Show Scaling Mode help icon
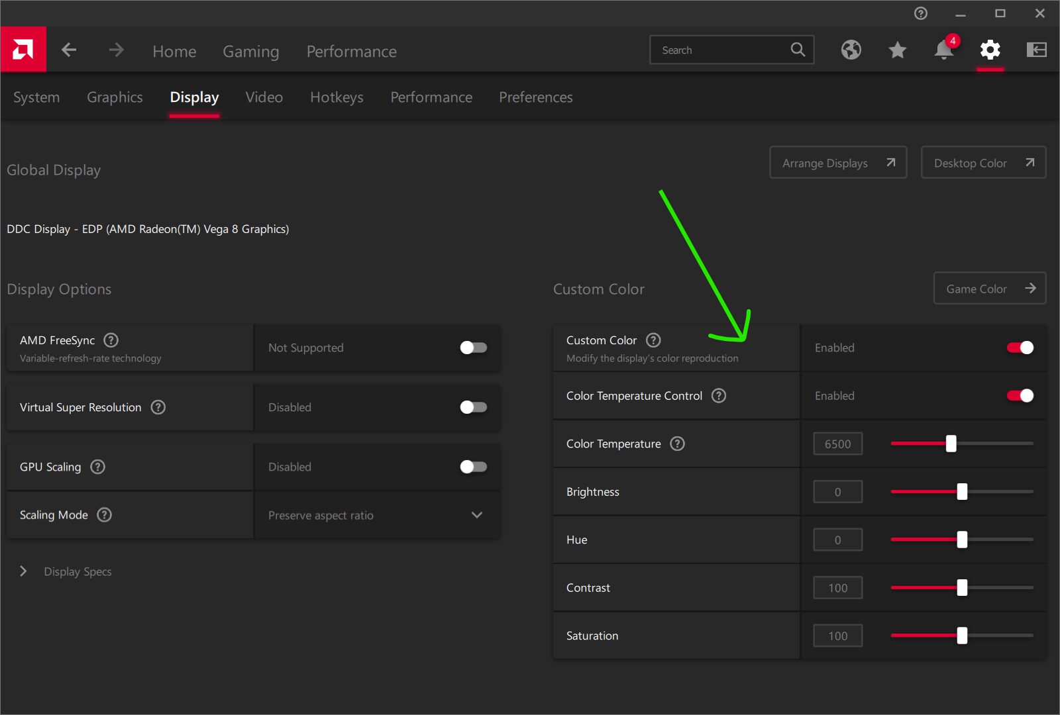 tap(105, 515)
